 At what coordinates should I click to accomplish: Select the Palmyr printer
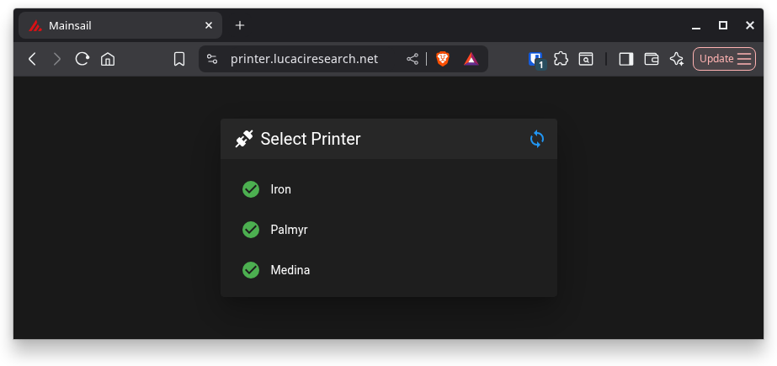coord(389,230)
